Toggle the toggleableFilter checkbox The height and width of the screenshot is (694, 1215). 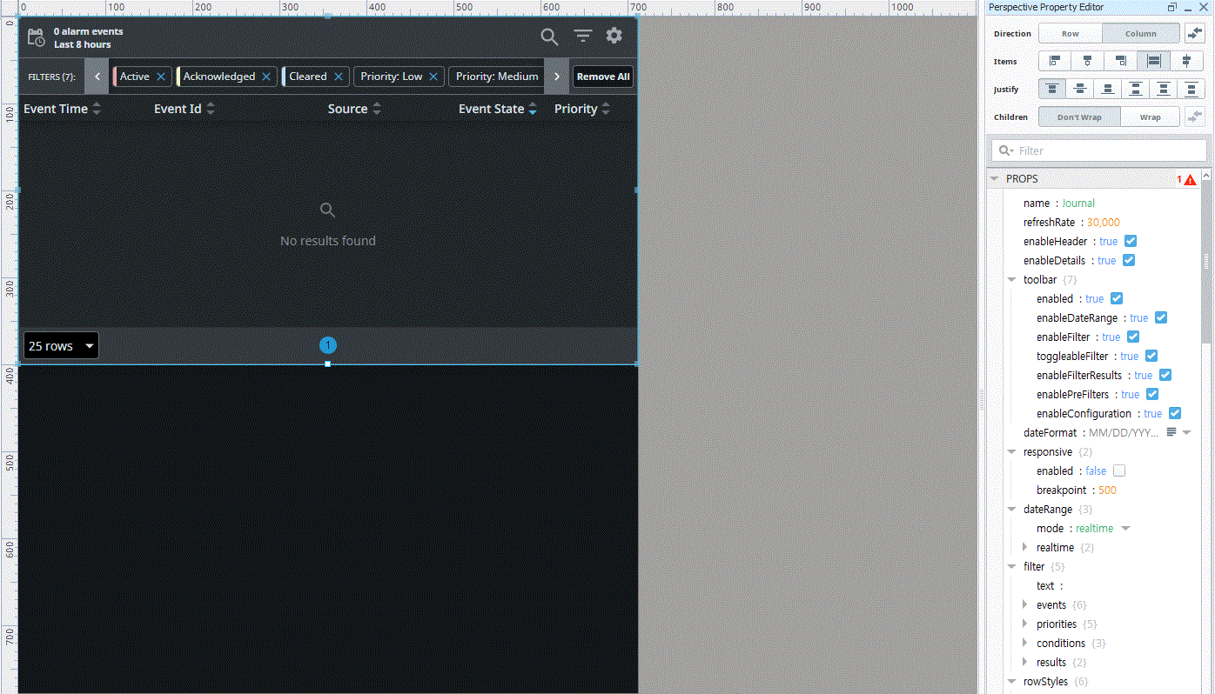pyautogui.click(x=1151, y=357)
